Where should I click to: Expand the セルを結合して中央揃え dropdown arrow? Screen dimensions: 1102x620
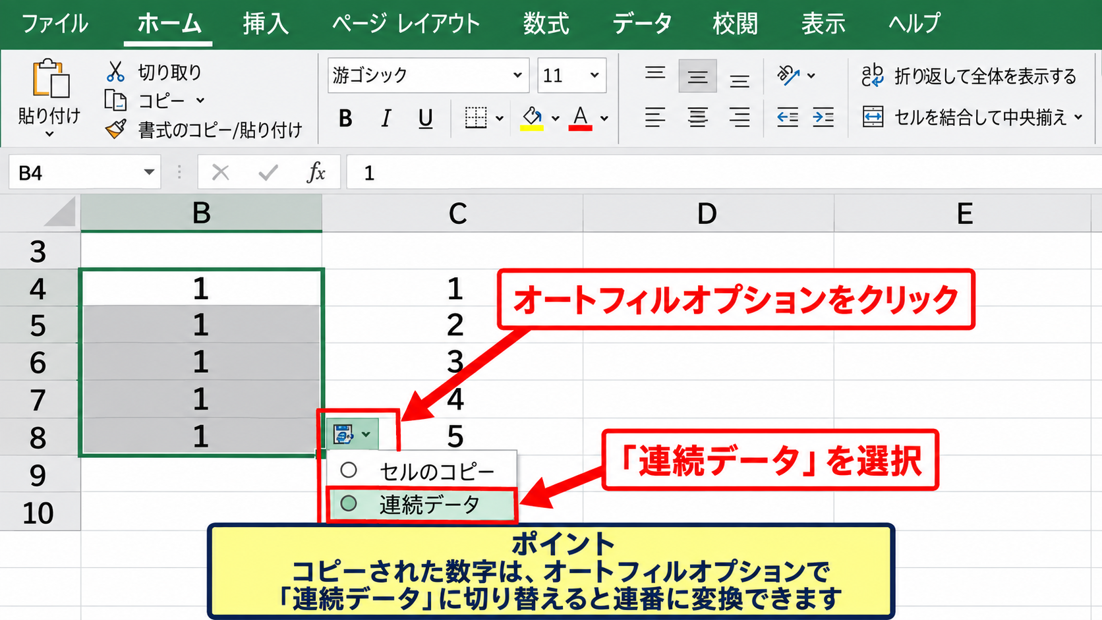[x=1078, y=117]
